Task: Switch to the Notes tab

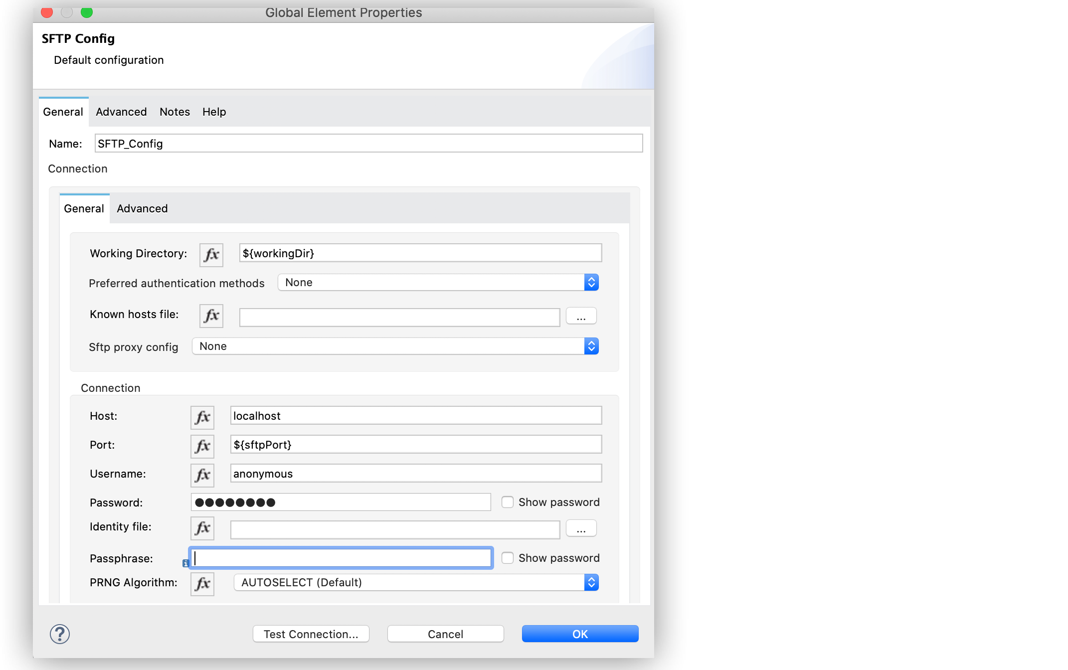Action: click(174, 112)
